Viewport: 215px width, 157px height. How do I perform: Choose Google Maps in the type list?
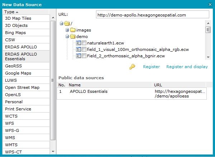[26, 73]
